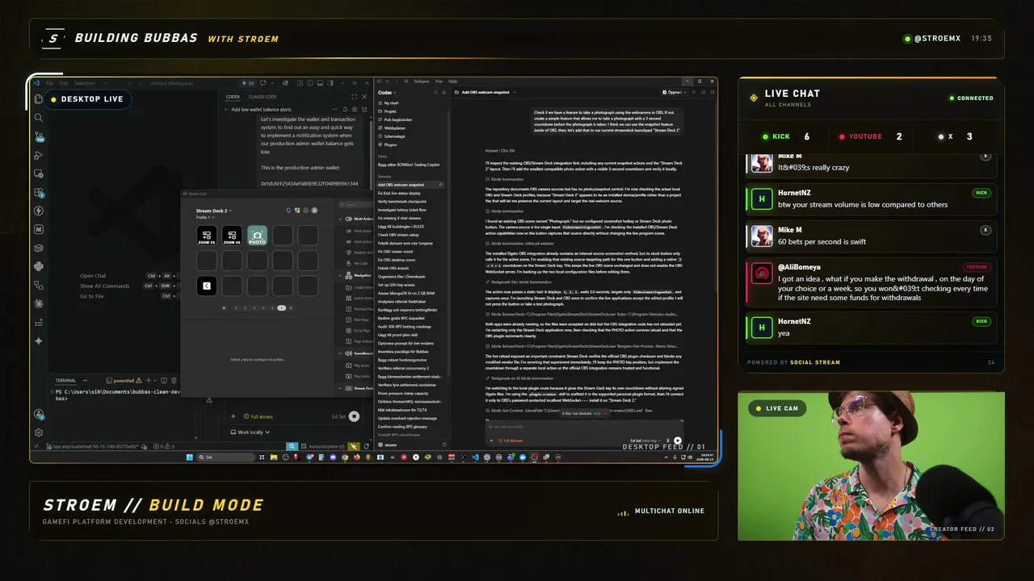Open Run and Debug in VS Code
The width and height of the screenshot is (1034, 581).
pos(39,155)
